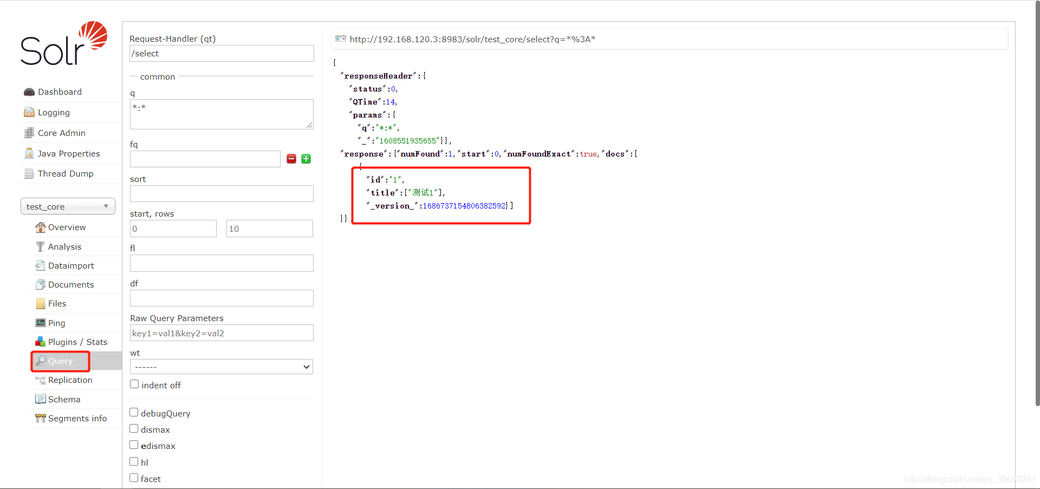Click the Plugins / Stats blocks icon
This screenshot has height=489, width=1040.
[x=40, y=342]
